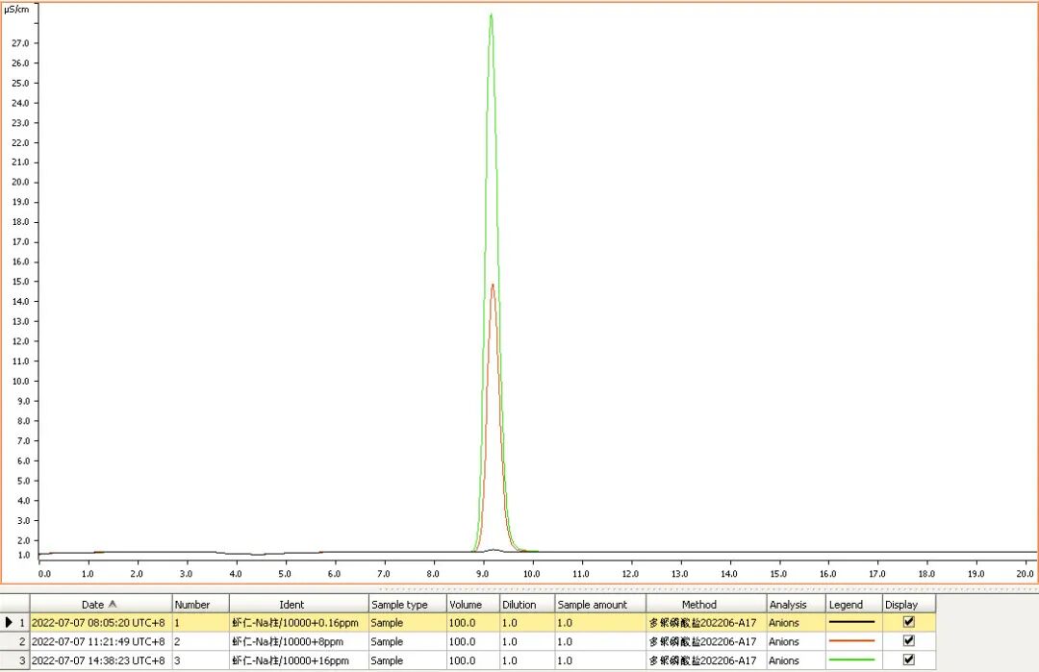Toggle display checkbox for 0.16ppm sample row
Image resolution: width=1039 pixels, height=672 pixels.
[x=908, y=622]
